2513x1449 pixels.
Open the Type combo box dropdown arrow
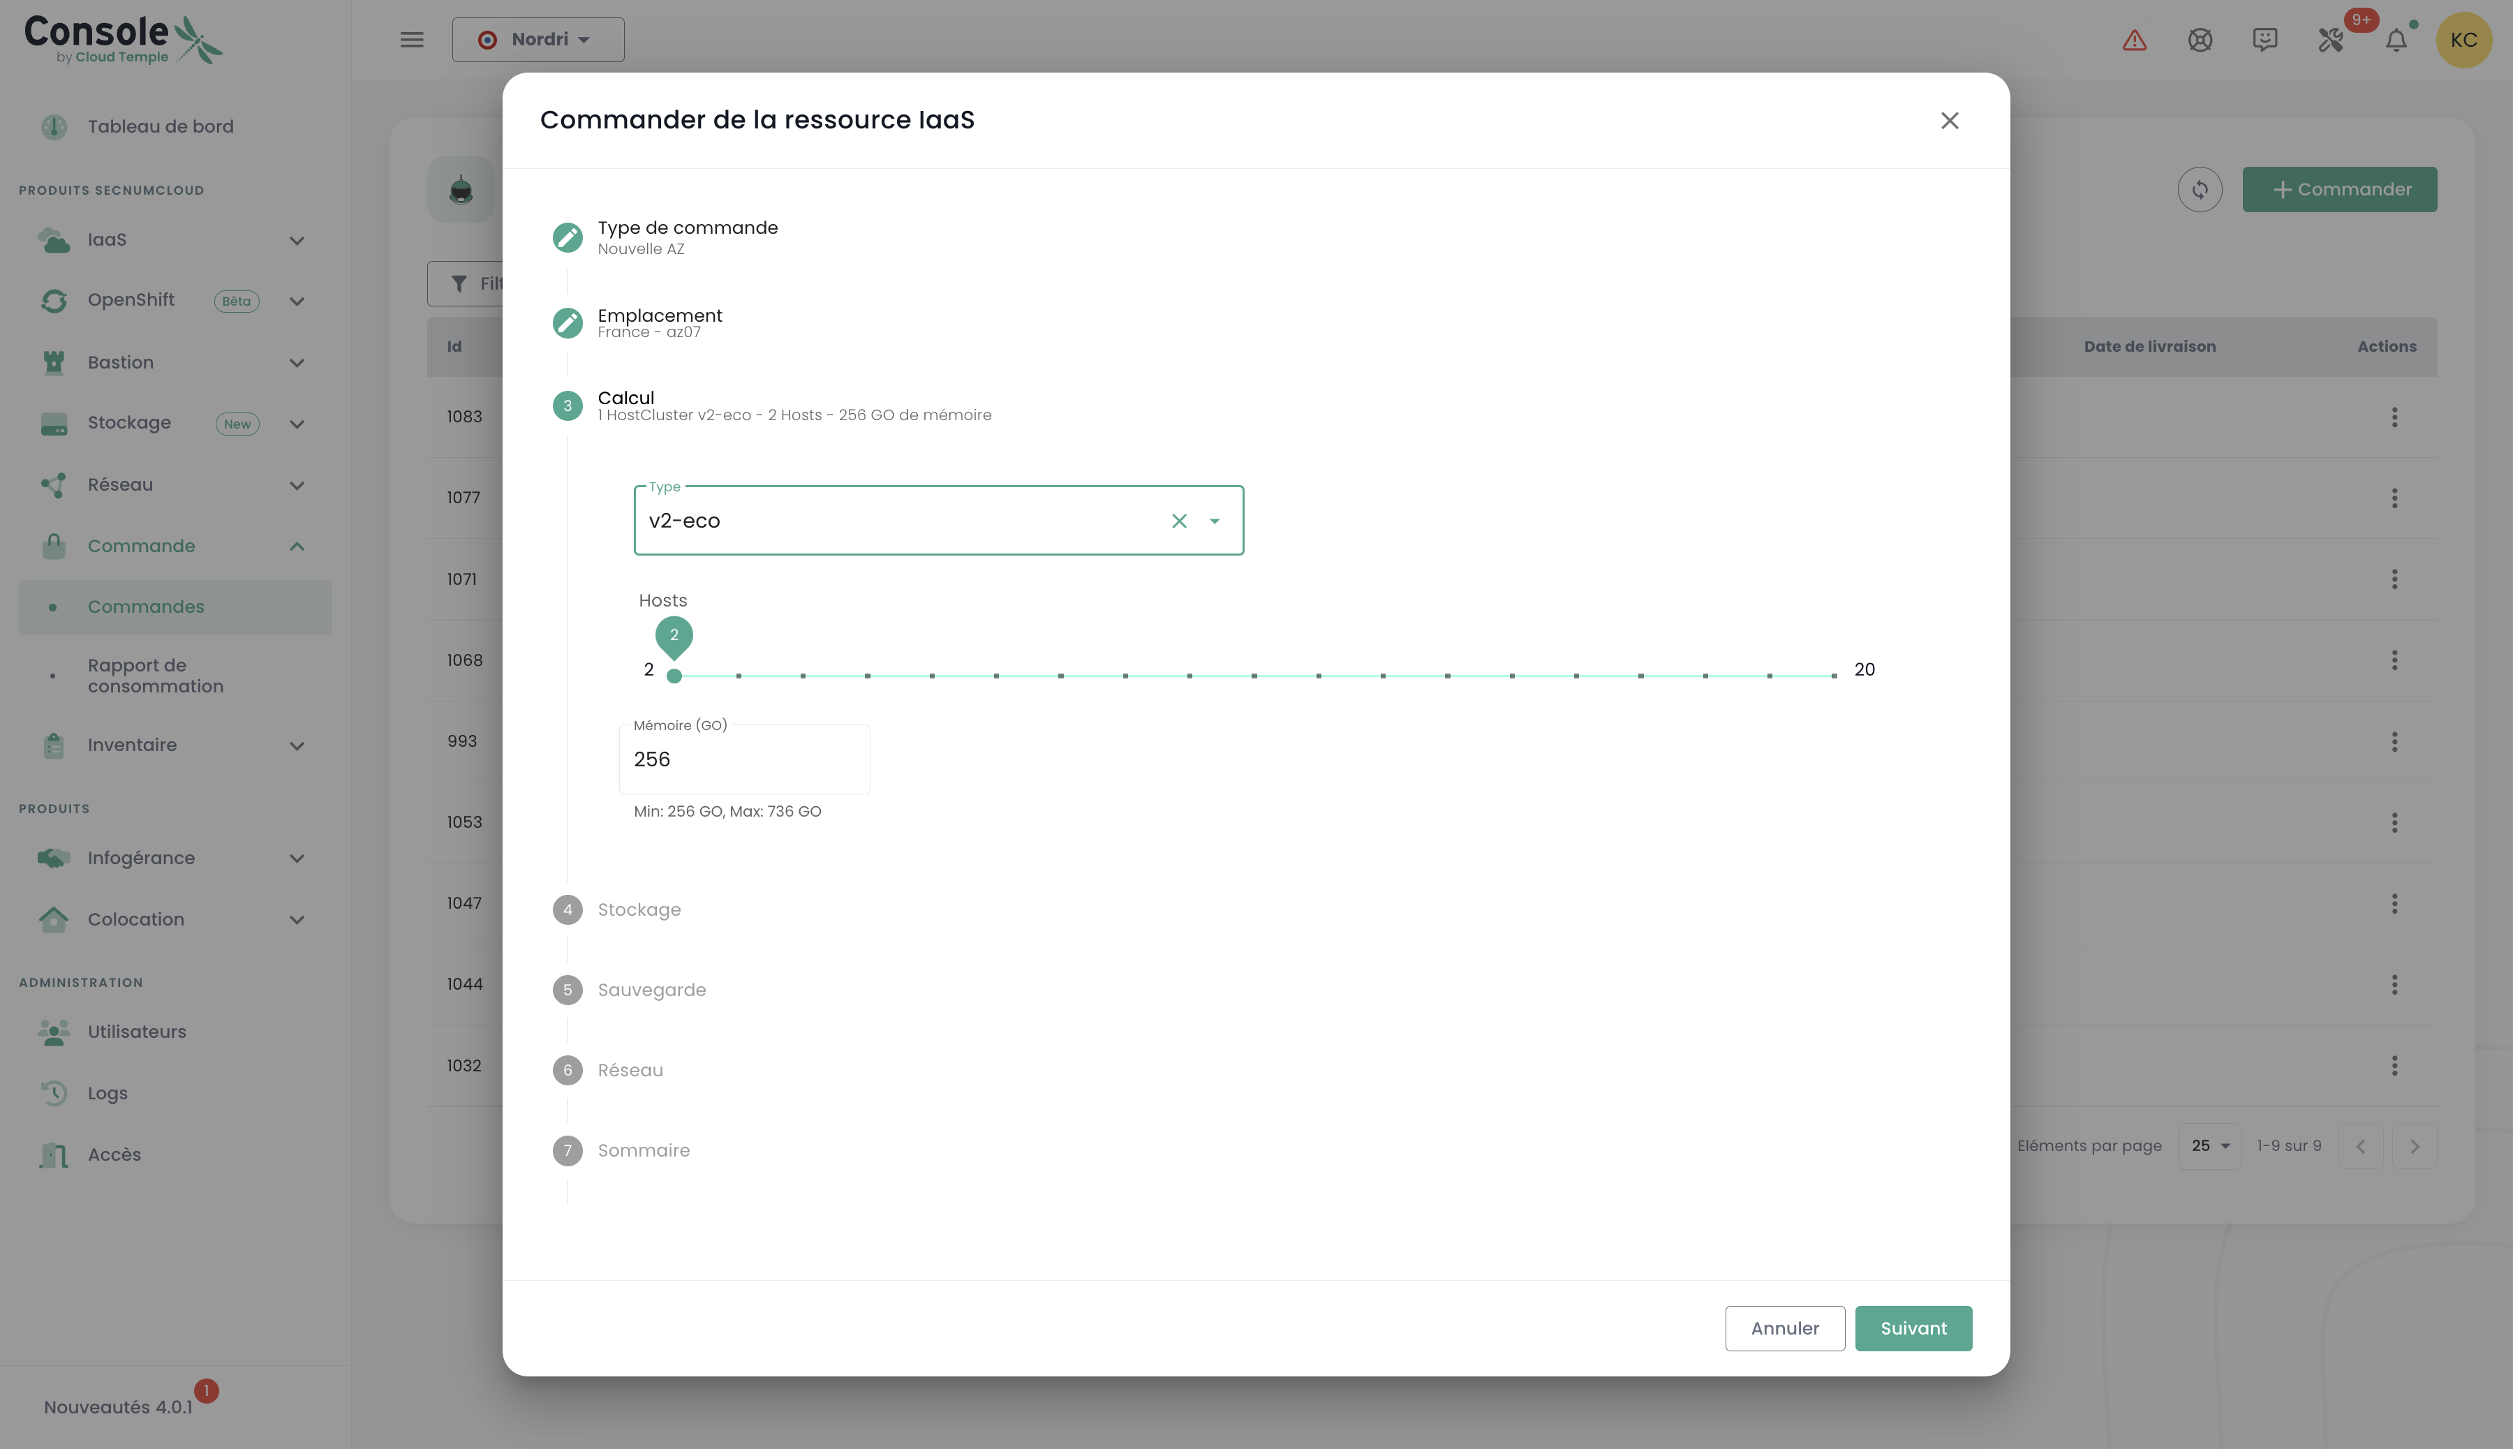click(x=1214, y=521)
